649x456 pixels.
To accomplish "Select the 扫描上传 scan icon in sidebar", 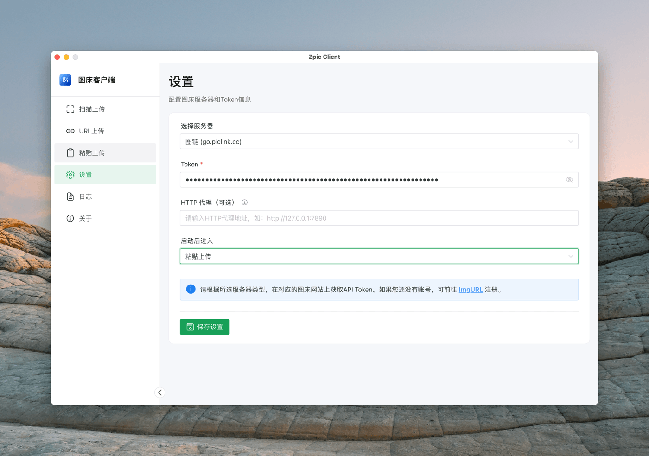I will (x=70, y=109).
